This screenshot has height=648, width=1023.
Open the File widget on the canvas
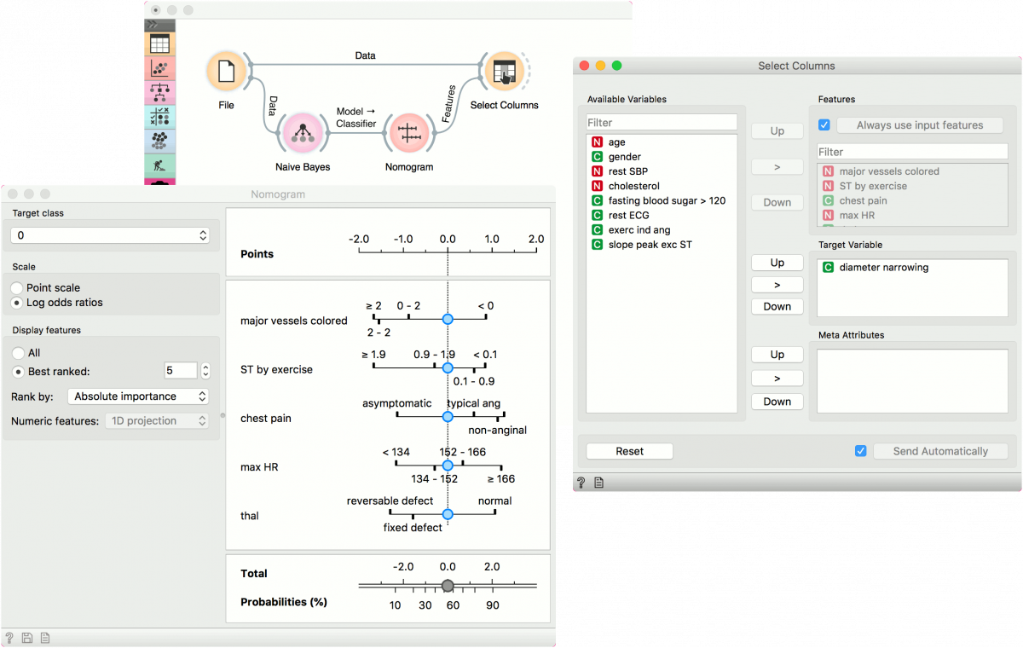(x=226, y=71)
